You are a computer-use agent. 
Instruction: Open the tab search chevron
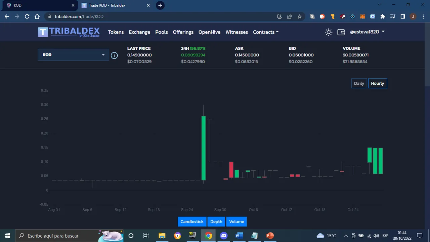click(x=379, y=5)
